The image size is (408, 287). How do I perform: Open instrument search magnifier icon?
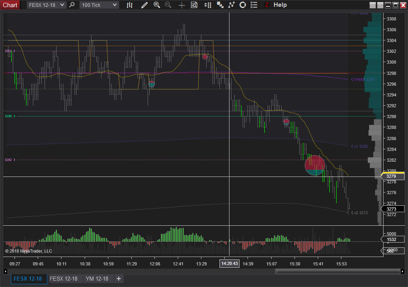click(x=72, y=5)
